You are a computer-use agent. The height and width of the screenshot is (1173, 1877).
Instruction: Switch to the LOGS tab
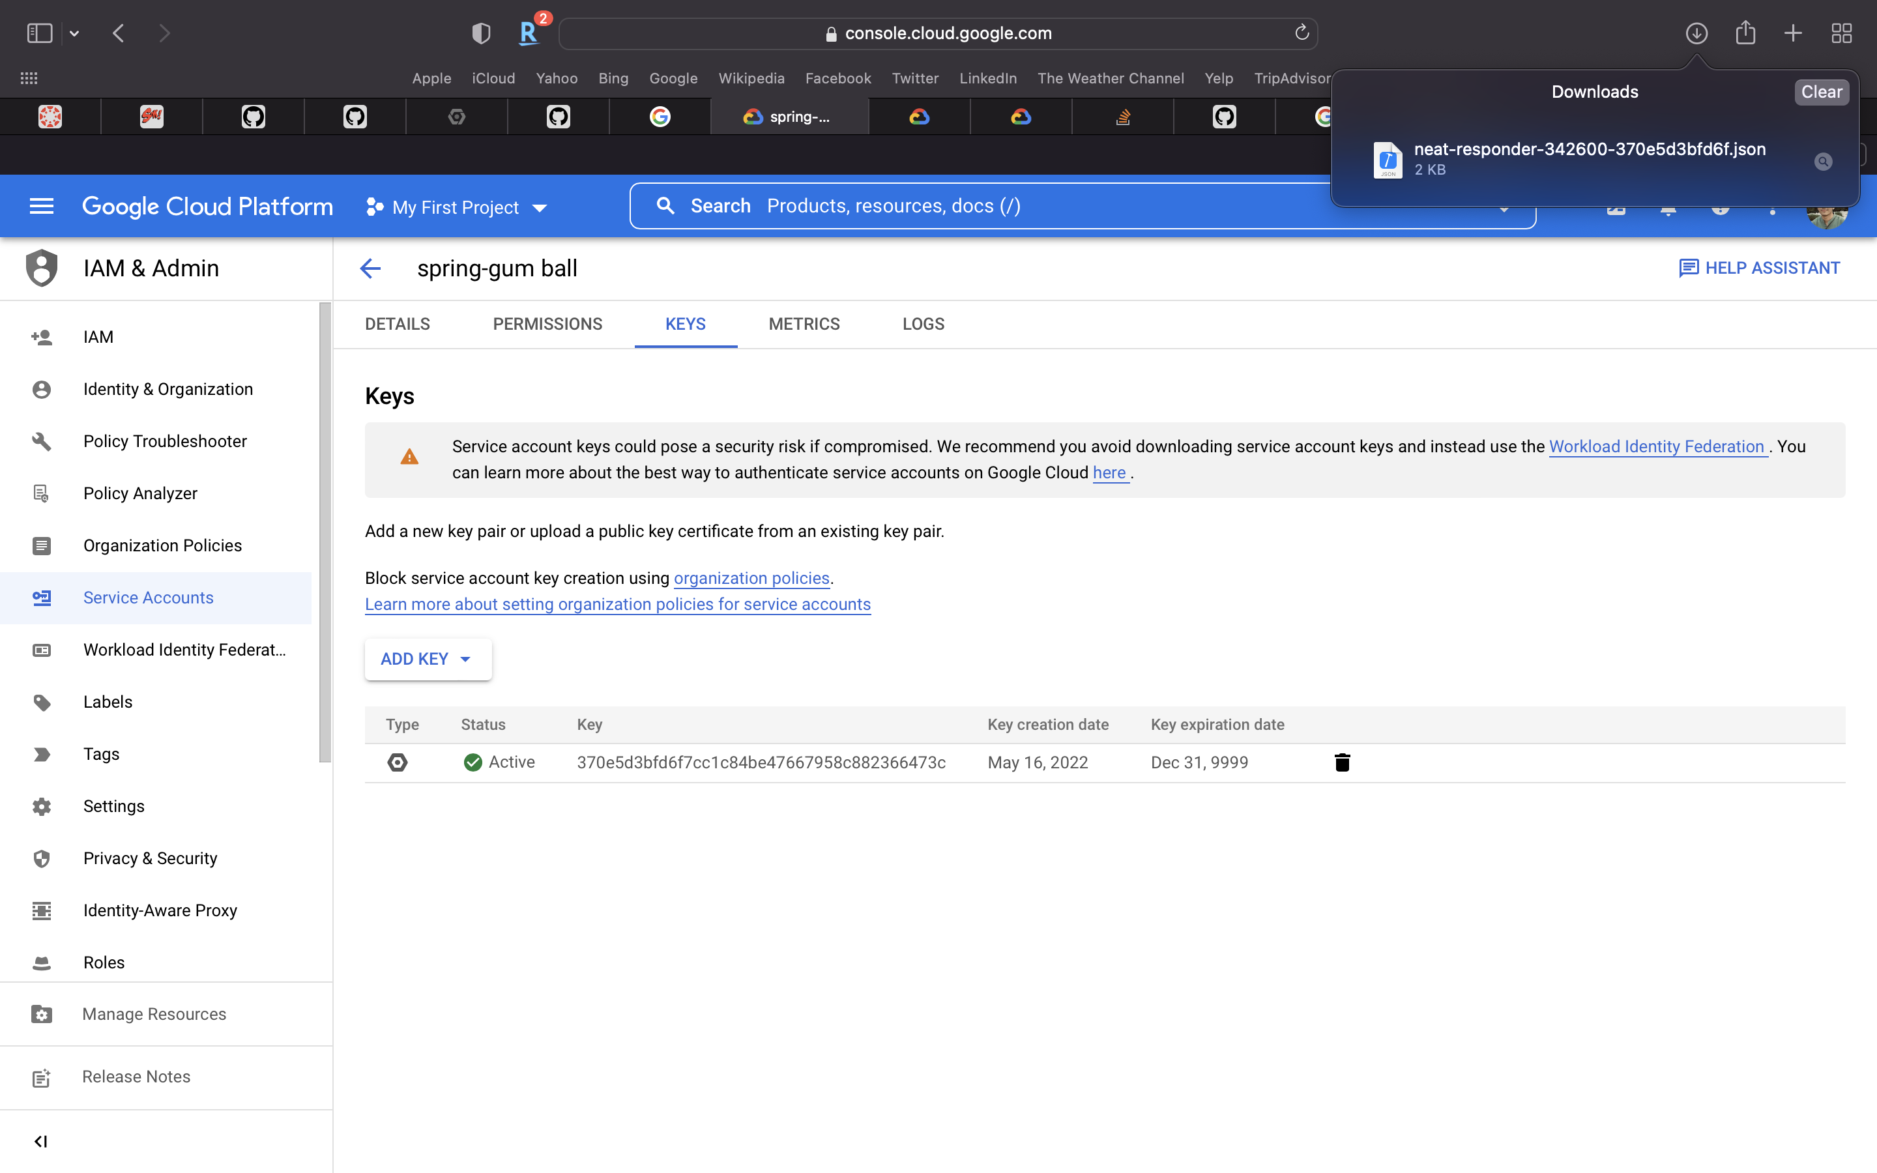[923, 325]
